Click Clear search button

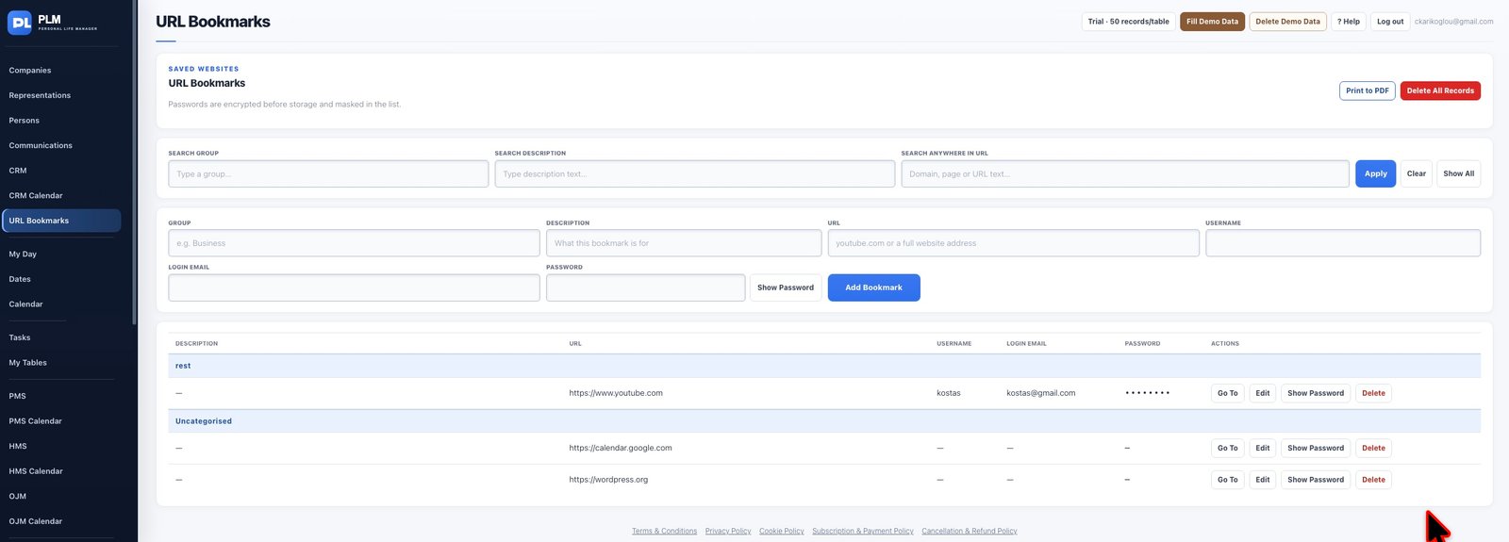click(1416, 173)
